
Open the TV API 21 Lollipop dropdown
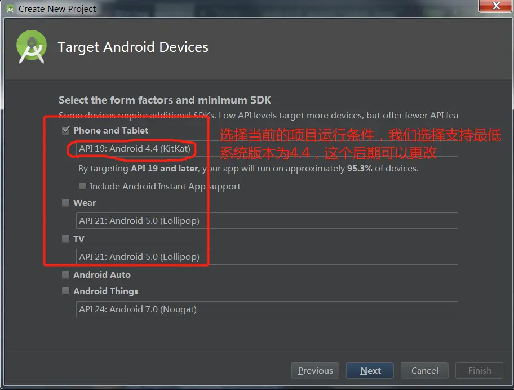pyautogui.click(x=267, y=256)
